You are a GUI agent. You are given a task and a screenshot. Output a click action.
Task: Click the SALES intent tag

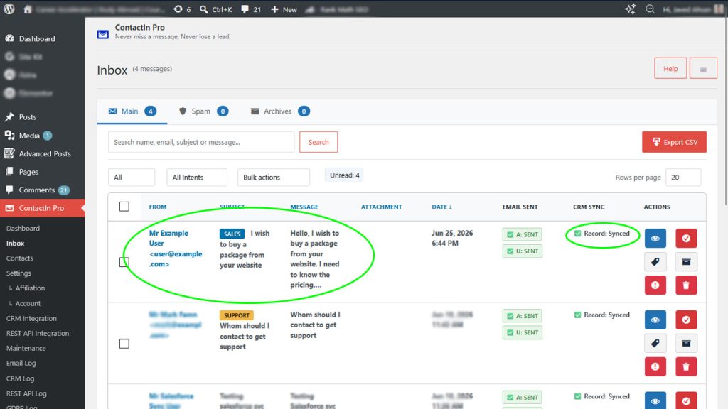click(232, 234)
